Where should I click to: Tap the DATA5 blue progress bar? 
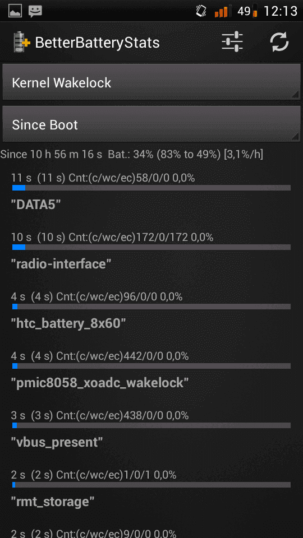[x=151, y=188]
